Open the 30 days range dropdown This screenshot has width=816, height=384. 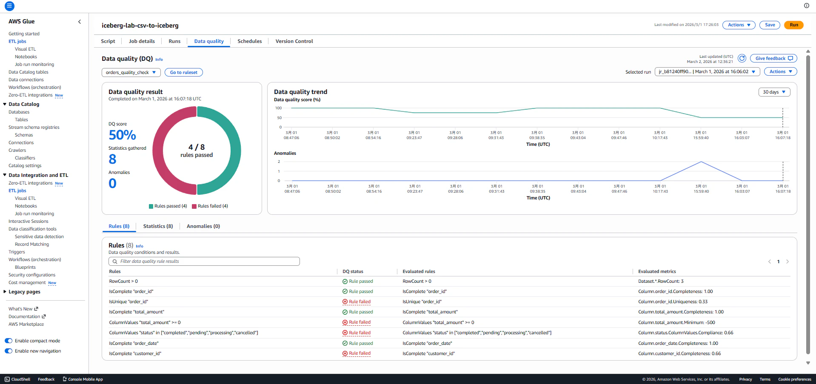tap(774, 92)
